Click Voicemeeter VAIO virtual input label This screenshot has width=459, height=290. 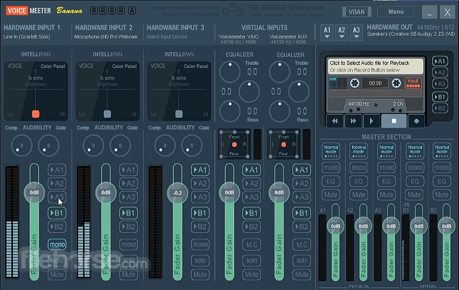(x=239, y=37)
